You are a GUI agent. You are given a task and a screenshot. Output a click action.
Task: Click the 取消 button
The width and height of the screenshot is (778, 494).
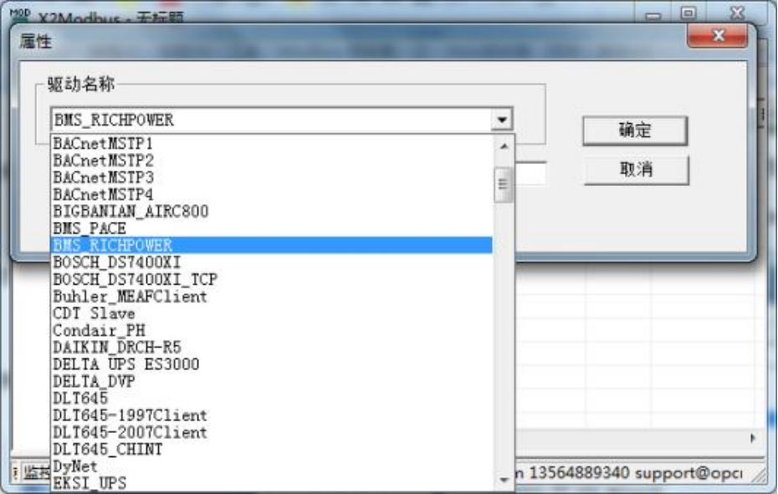636,170
